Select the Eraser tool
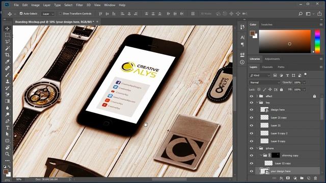This screenshot has height=183, width=326. click(7, 95)
